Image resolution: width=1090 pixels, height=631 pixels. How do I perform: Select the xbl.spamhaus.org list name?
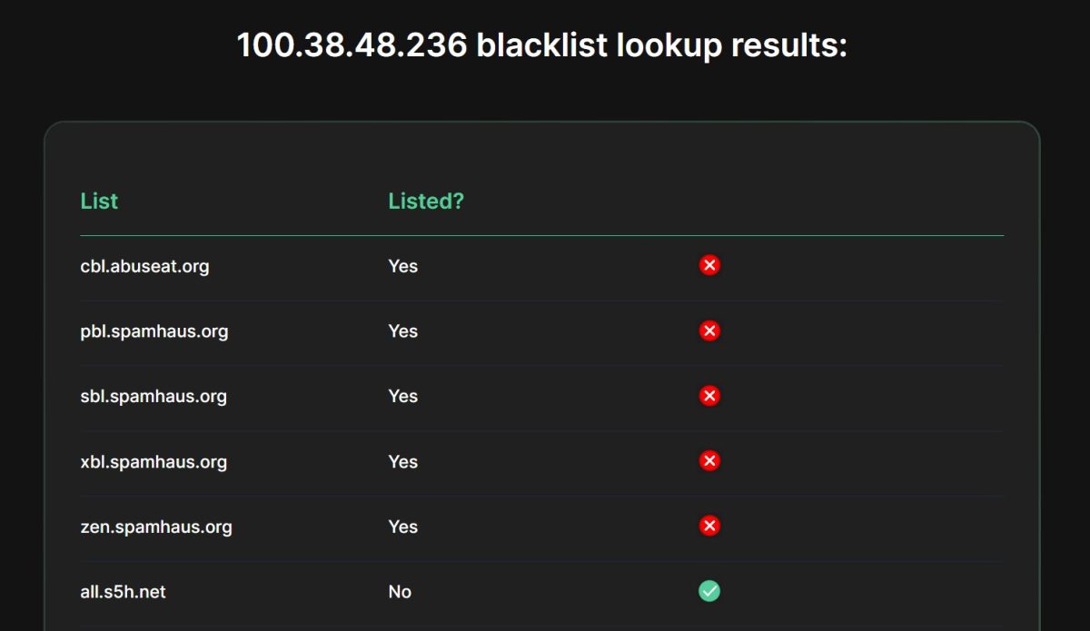pyautogui.click(x=154, y=462)
